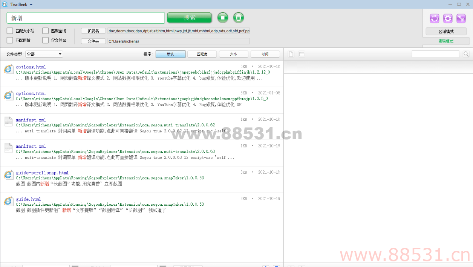473x267 pixels.
Task: Open guide-scrollsnap.html result title
Action: tap(42, 173)
